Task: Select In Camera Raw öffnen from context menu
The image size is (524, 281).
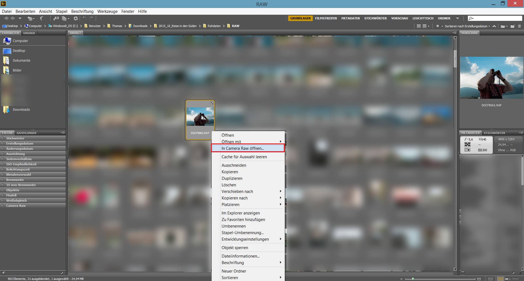Action: [243, 148]
